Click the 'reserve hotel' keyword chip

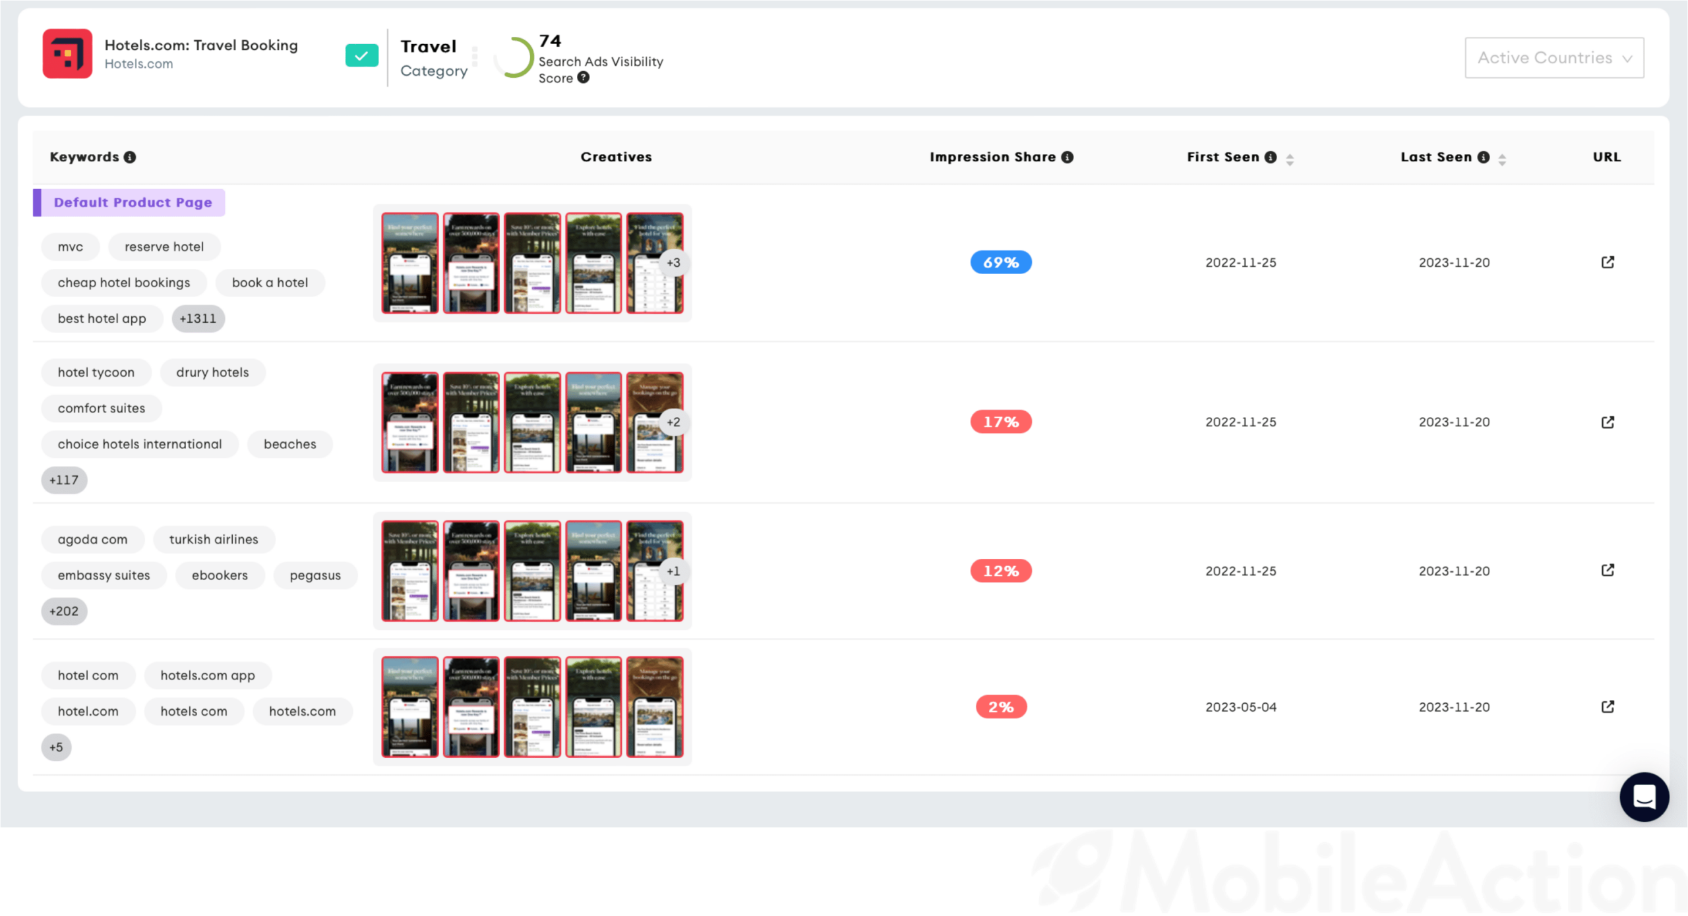(164, 247)
